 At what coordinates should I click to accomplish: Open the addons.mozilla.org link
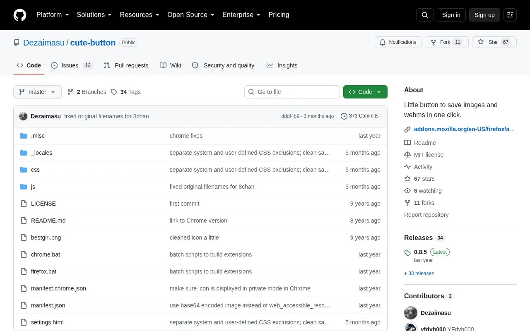point(465,129)
